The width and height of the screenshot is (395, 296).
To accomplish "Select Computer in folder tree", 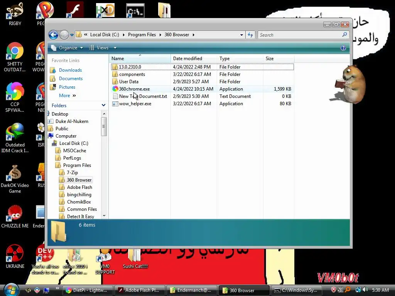I will [66, 136].
